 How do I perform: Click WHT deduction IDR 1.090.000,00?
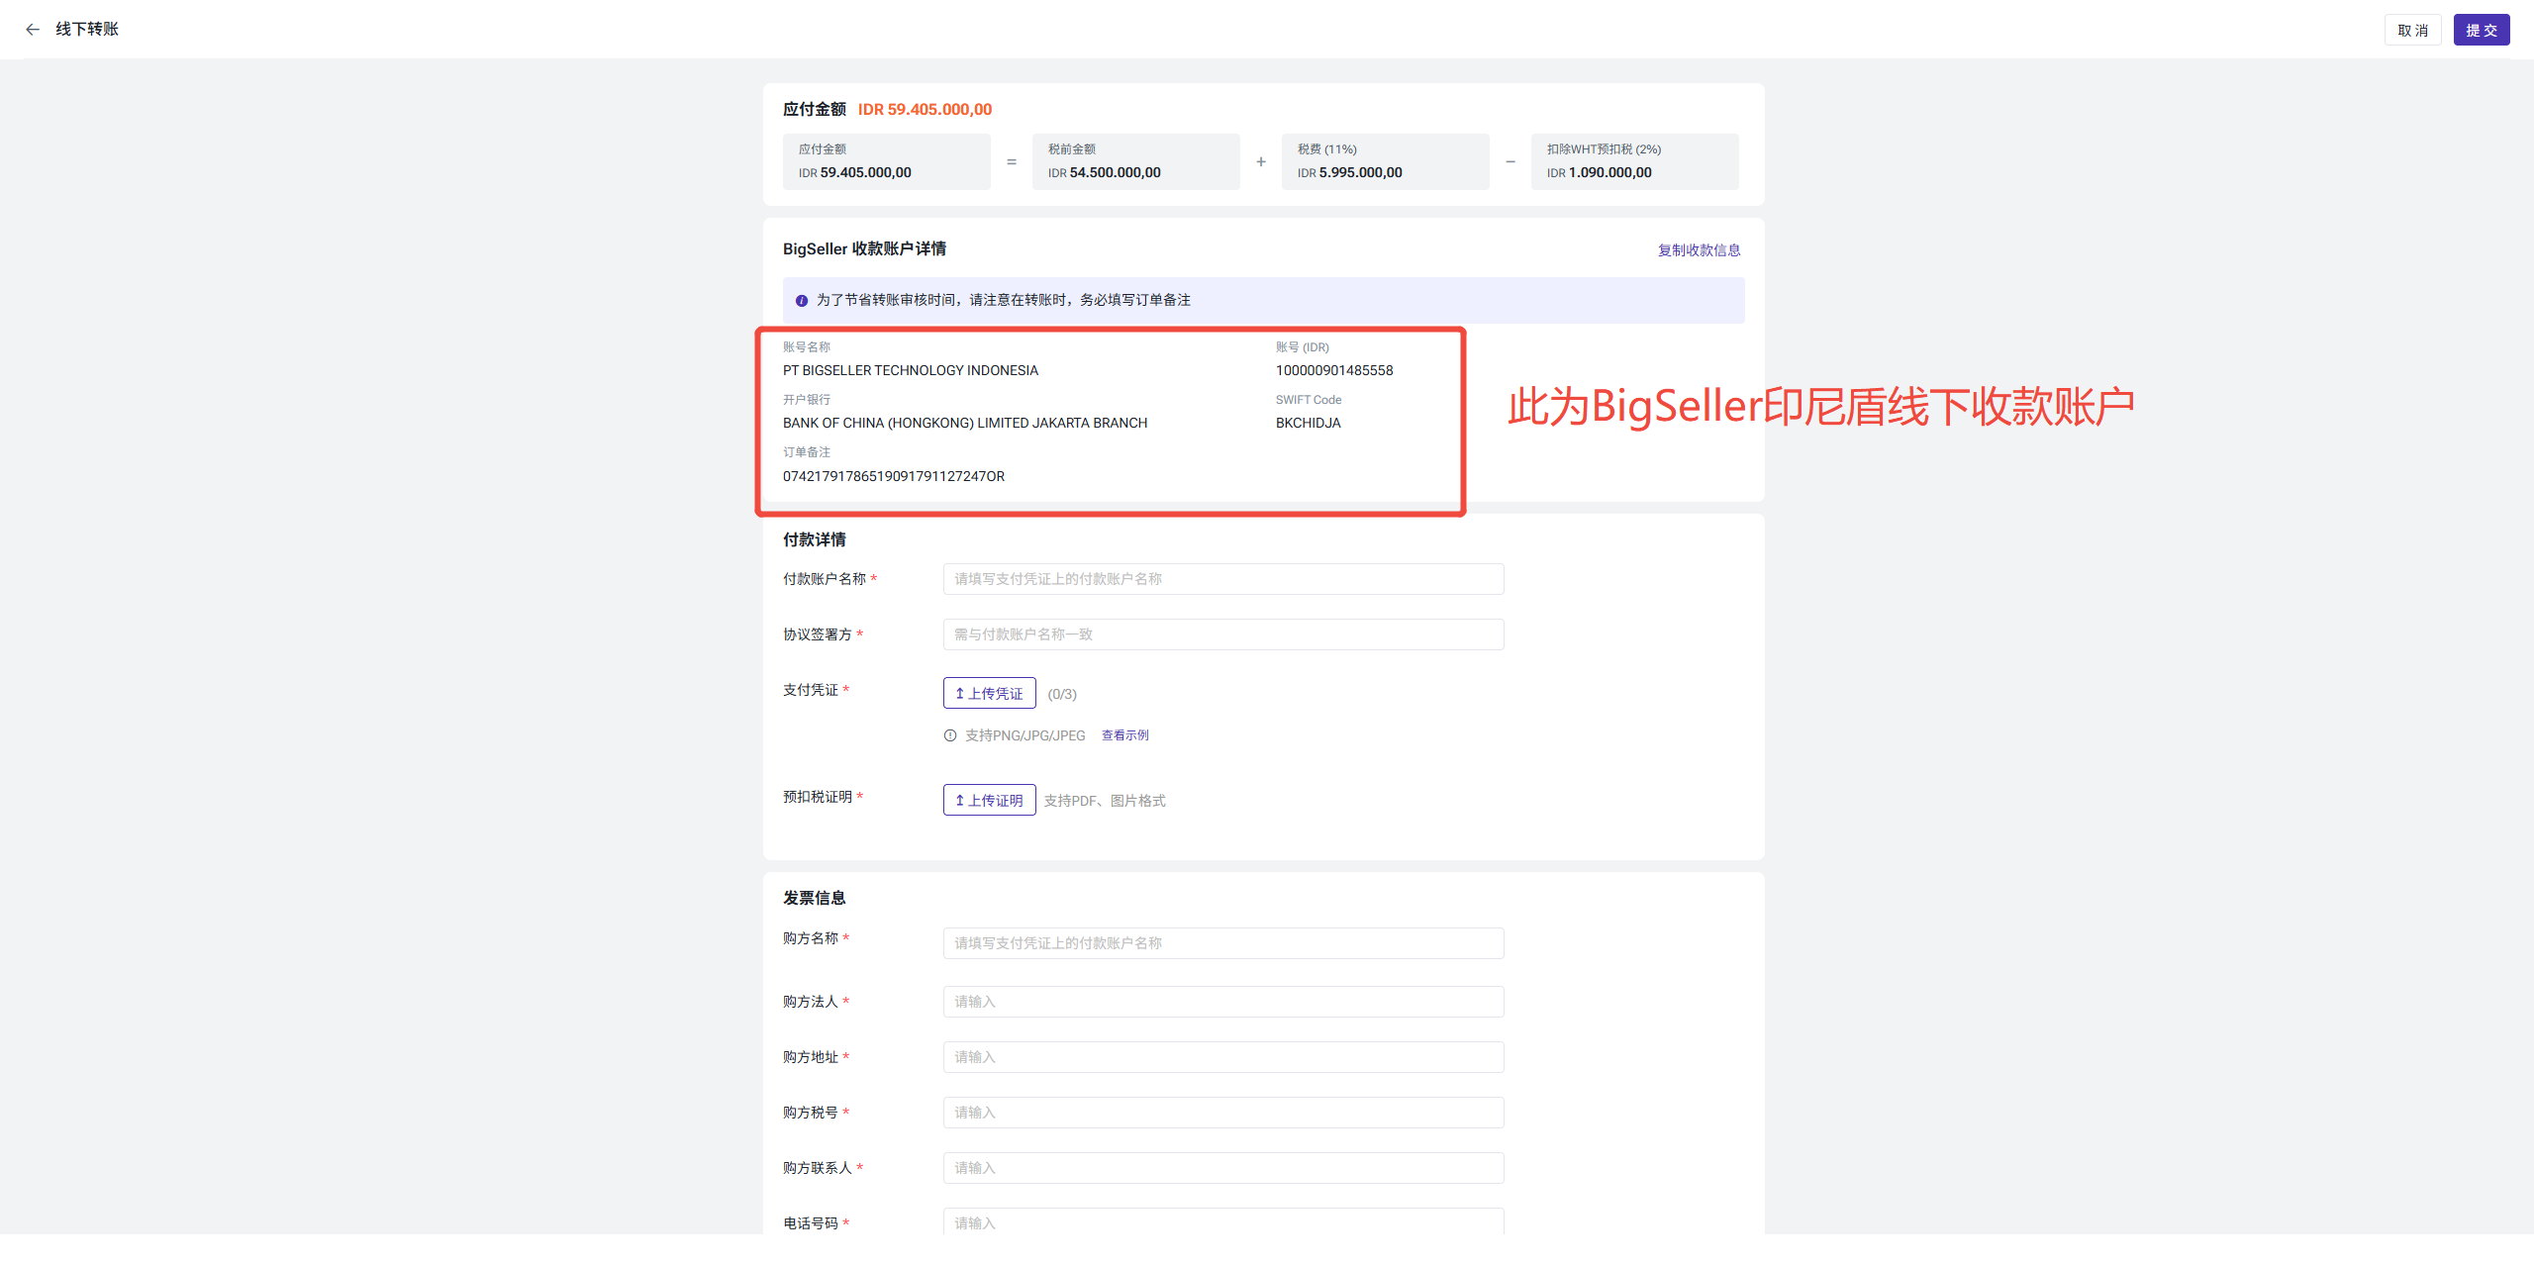click(1600, 172)
